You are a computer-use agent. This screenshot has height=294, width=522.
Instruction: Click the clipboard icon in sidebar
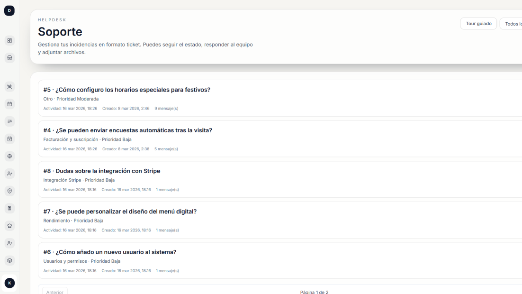[9, 208]
